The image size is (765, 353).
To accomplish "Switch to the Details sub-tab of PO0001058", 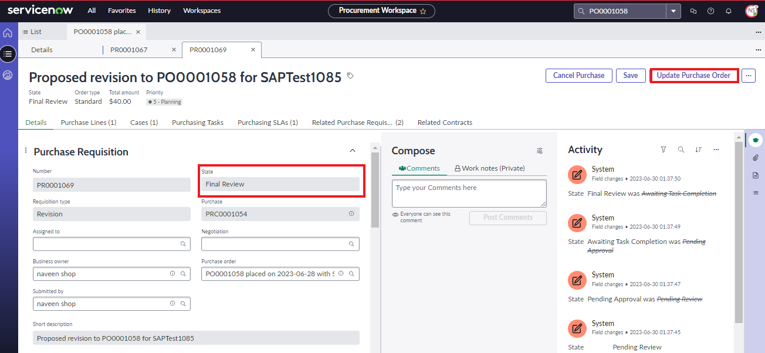I will [x=42, y=50].
